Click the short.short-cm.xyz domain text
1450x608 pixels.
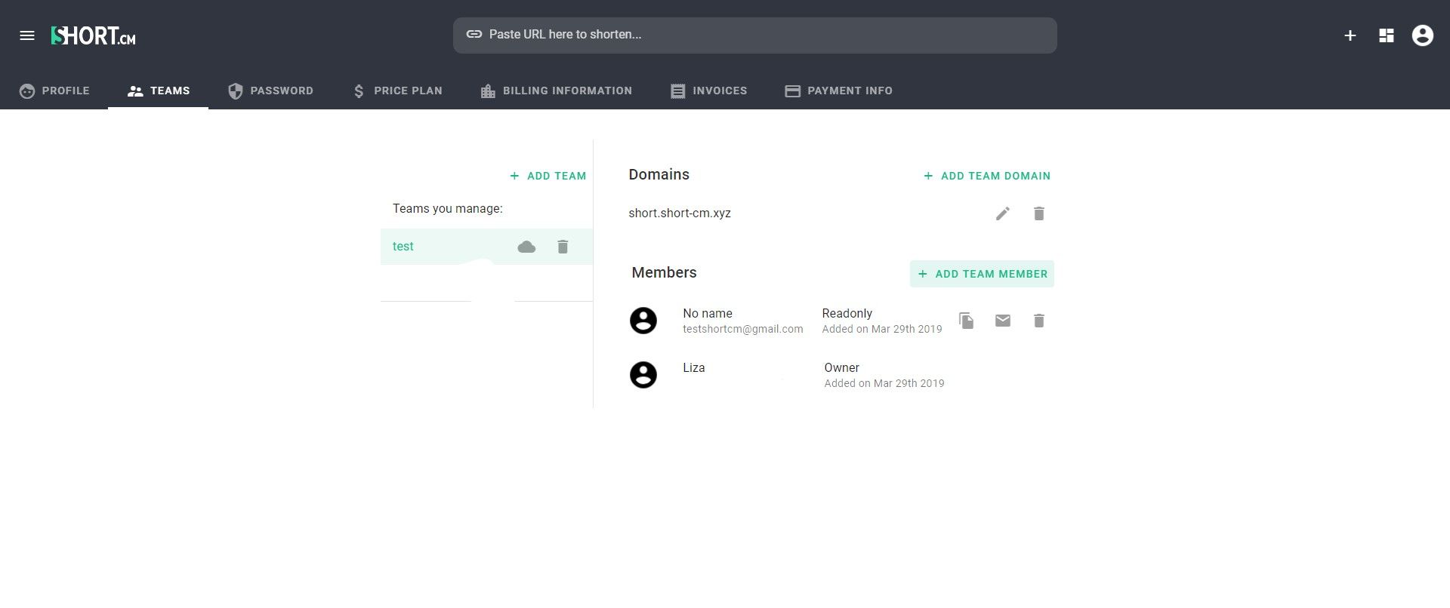tap(680, 213)
